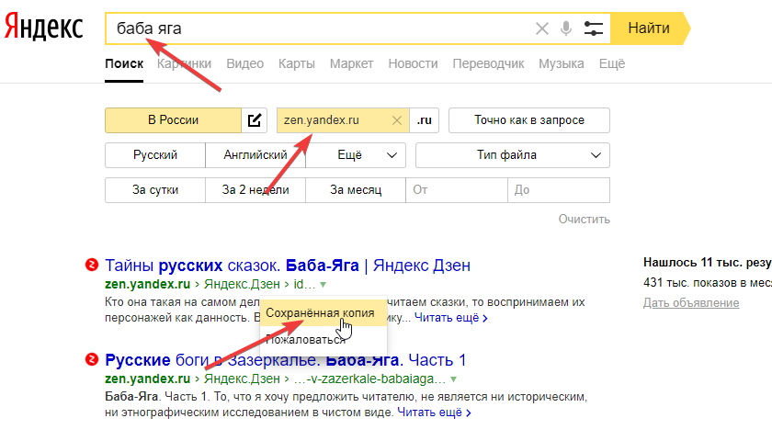This screenshot has width=772, height=441.
Task: Choose Пожаловаться from popup menu
Action: click(x=323, y=340)
